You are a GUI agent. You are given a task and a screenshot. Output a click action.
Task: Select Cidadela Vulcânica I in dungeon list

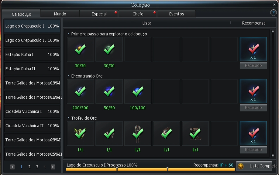32,111
